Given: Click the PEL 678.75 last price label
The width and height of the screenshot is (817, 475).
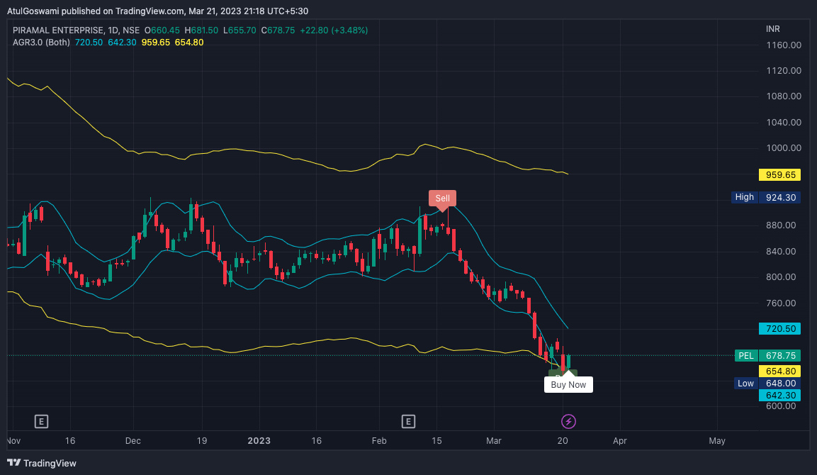Looking at the screenshot, I should pos(767,356).
